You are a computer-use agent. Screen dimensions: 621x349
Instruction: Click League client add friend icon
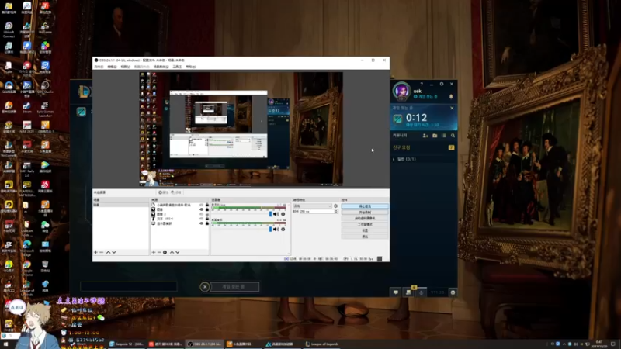[x=425, y=136]
